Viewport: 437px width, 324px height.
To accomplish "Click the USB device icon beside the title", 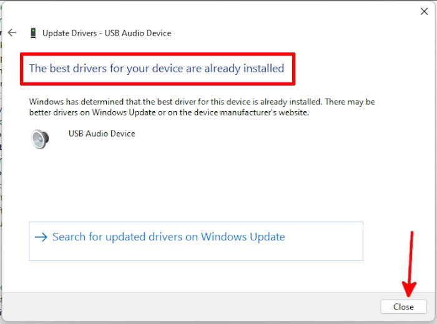I will point(33,33).
